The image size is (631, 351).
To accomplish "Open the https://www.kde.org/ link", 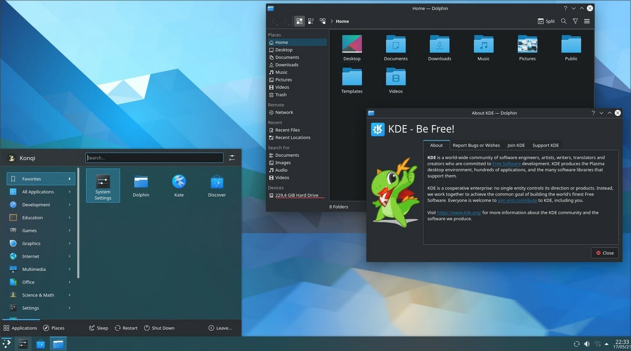I will pos(459,213).
